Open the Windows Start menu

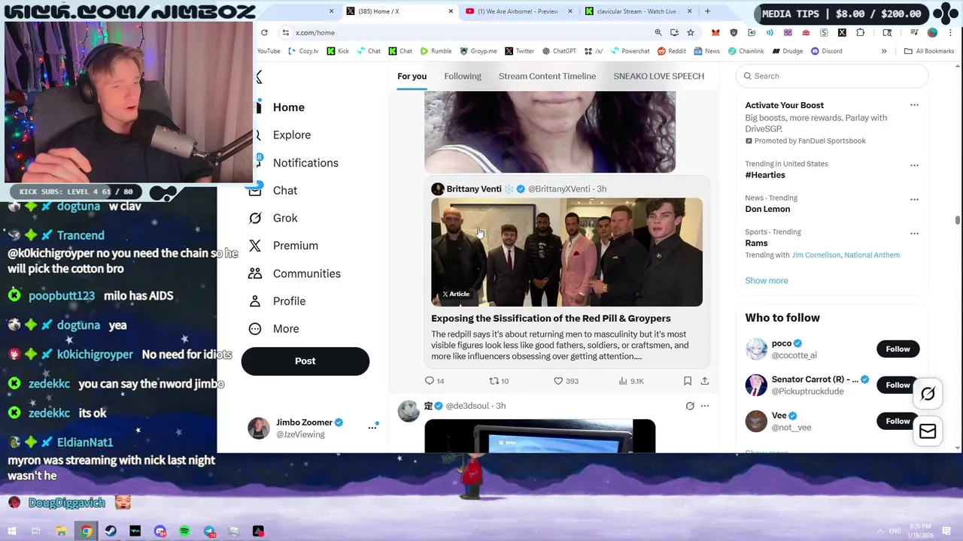(12, 531)
